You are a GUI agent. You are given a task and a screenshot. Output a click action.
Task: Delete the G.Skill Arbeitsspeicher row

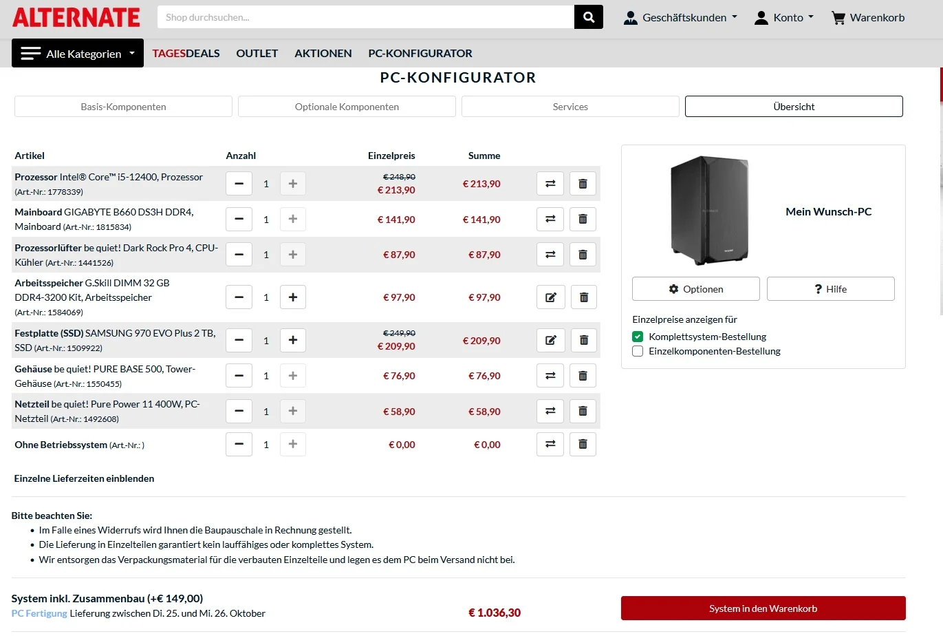click(x=583, y=297)
